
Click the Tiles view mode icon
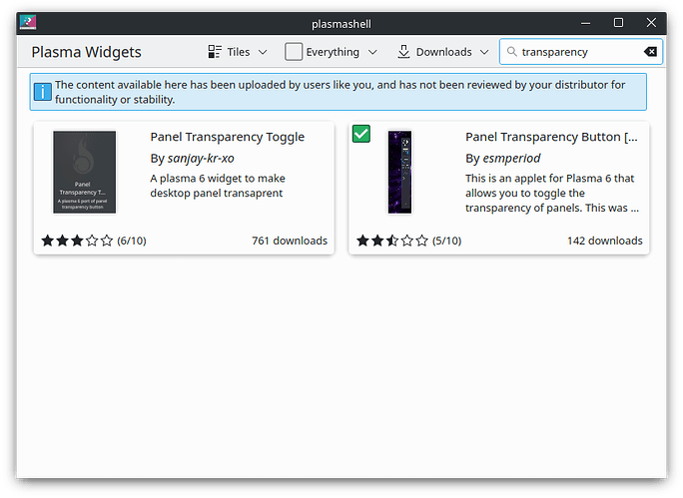pyautogui.click(x=216, y=52)
